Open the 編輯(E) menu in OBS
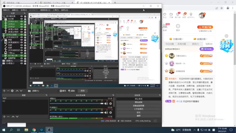Image resolution: width=236 pixels, height=133 pixels. [x=15, y=10]
